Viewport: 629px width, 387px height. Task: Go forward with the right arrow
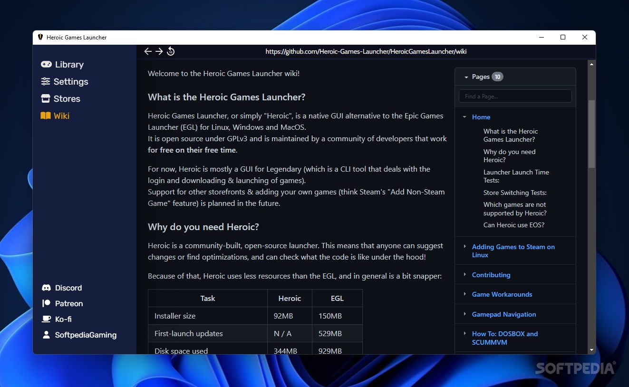159,51
